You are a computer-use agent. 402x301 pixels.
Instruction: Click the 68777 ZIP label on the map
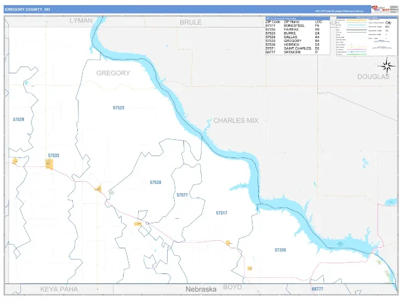pyautogui.click(x=317, y=288)
